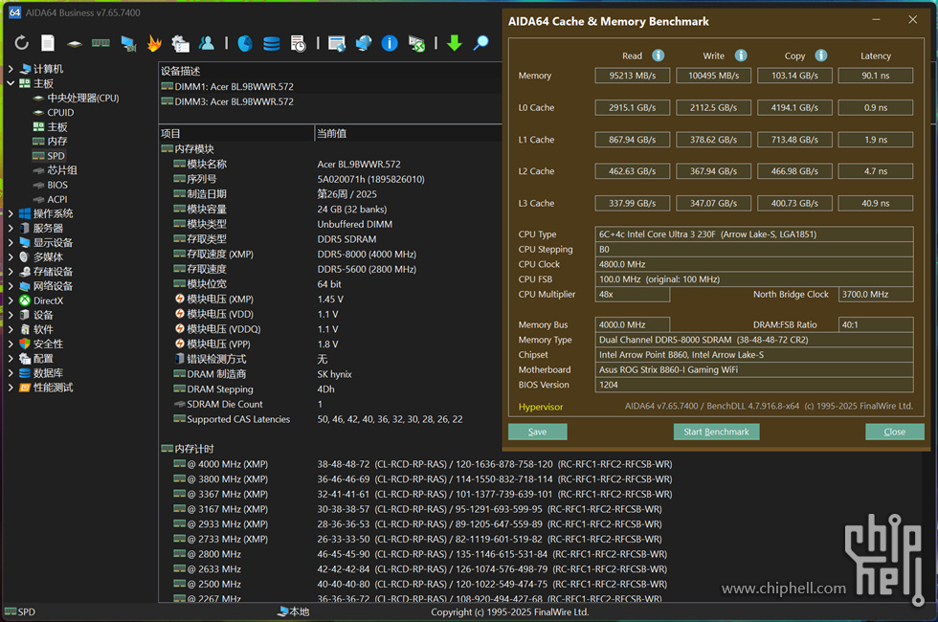The image size is (938, 622).
Task: Select 数据库 in the tree
Action: tap(48, 372)
